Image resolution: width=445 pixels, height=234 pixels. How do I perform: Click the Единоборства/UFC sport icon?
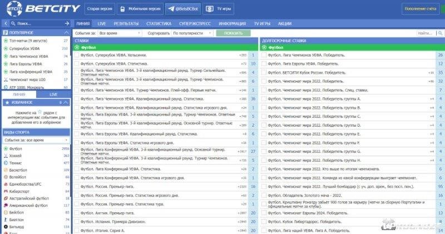(6, 184)
